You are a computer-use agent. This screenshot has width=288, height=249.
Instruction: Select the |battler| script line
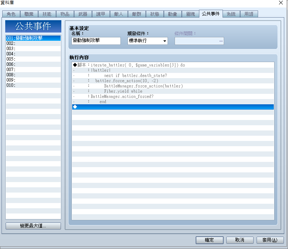(x=173, y=70)
